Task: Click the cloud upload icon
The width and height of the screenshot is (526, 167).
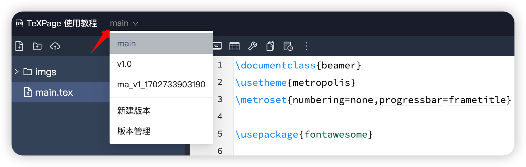Action: [x=55, y=46]
